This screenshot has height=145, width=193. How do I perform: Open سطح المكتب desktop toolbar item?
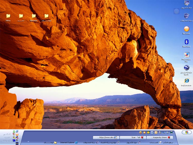168,142
